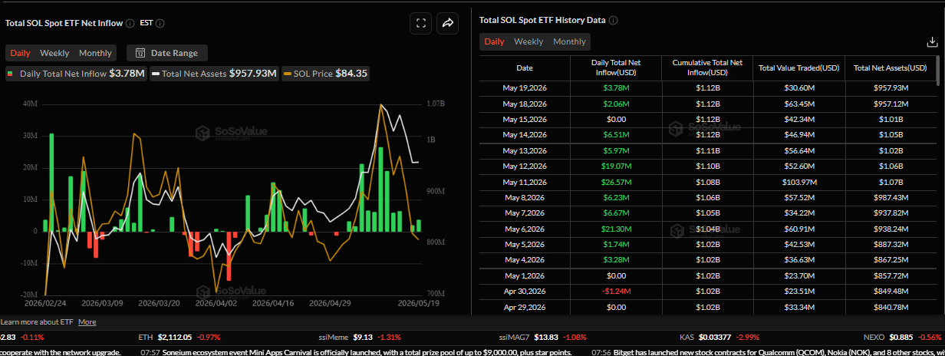Click the May 15,2026 date cell
945x356 pixels.
coord(525,119)
